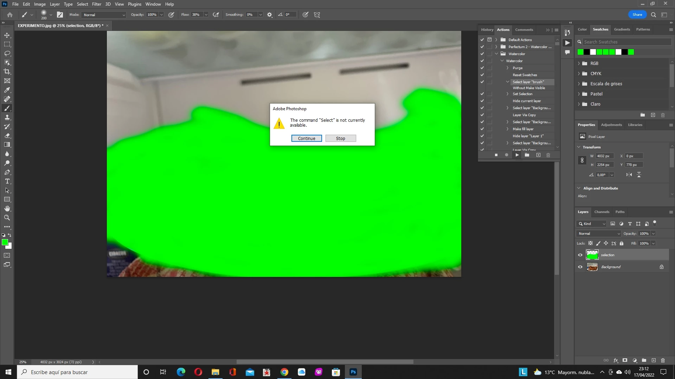Toggle visibility of the Background layer
This screenshot has height=379, width=675.
580,267
